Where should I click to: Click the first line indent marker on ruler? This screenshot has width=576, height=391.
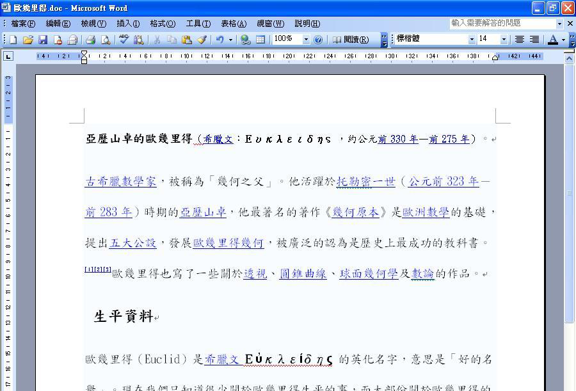84,54
